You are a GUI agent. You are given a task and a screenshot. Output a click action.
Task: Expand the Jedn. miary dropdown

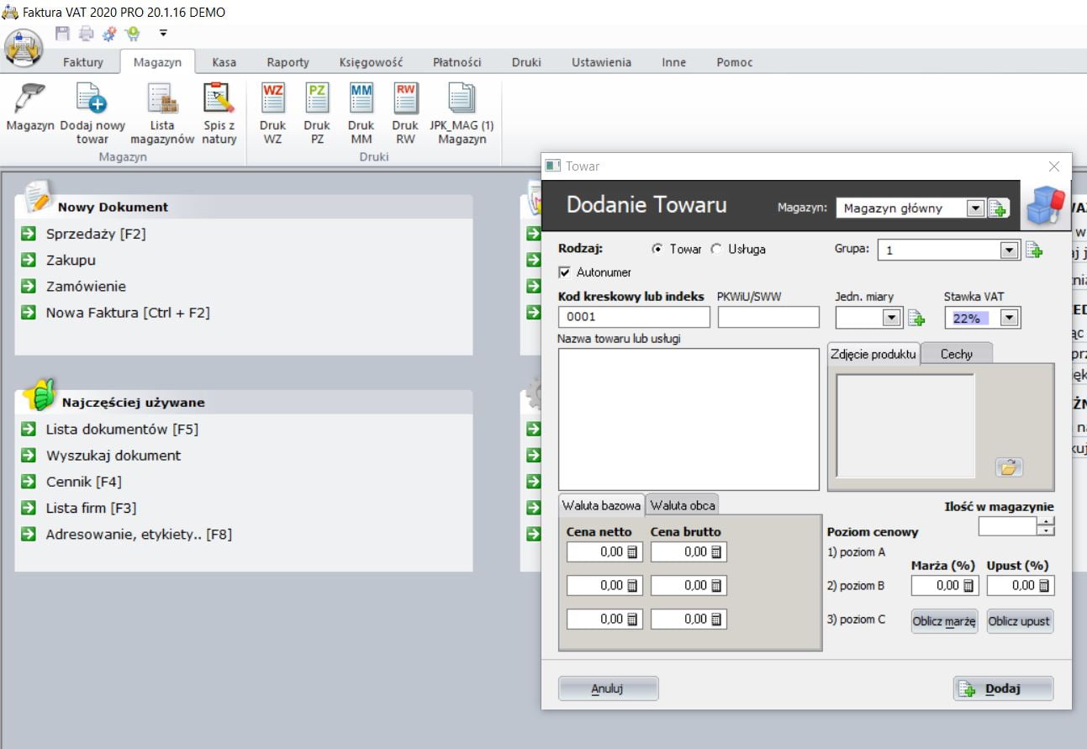[x=892, y=318]
